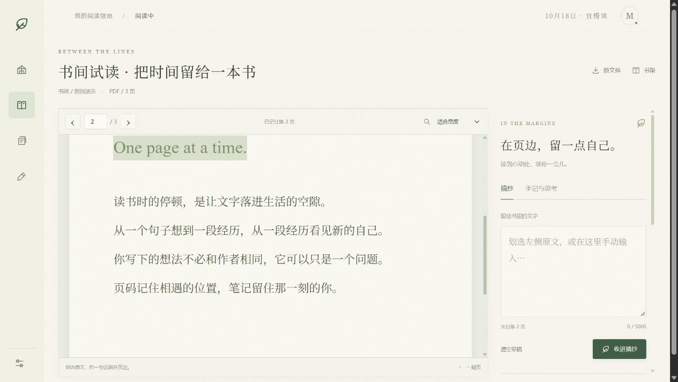Click the bookshelf icon beside 书架
Image resolution: width=678 pixels, height=382 pixels.
pos(636,70)
